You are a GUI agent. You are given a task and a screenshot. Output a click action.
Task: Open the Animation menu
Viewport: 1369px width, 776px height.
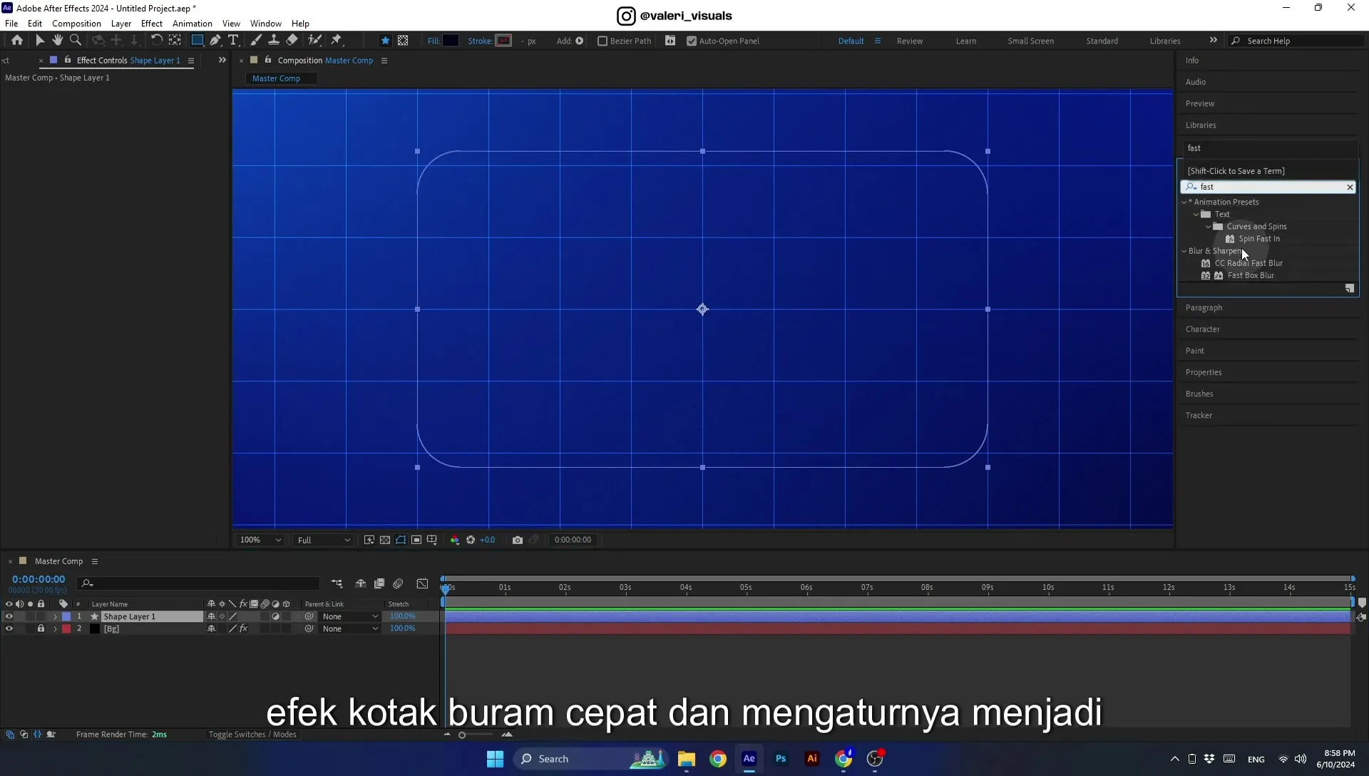pyautogui.click(x=193, y=24)
